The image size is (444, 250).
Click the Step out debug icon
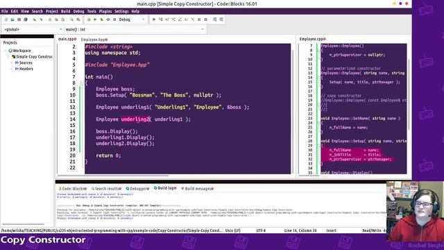coord(180,19)
